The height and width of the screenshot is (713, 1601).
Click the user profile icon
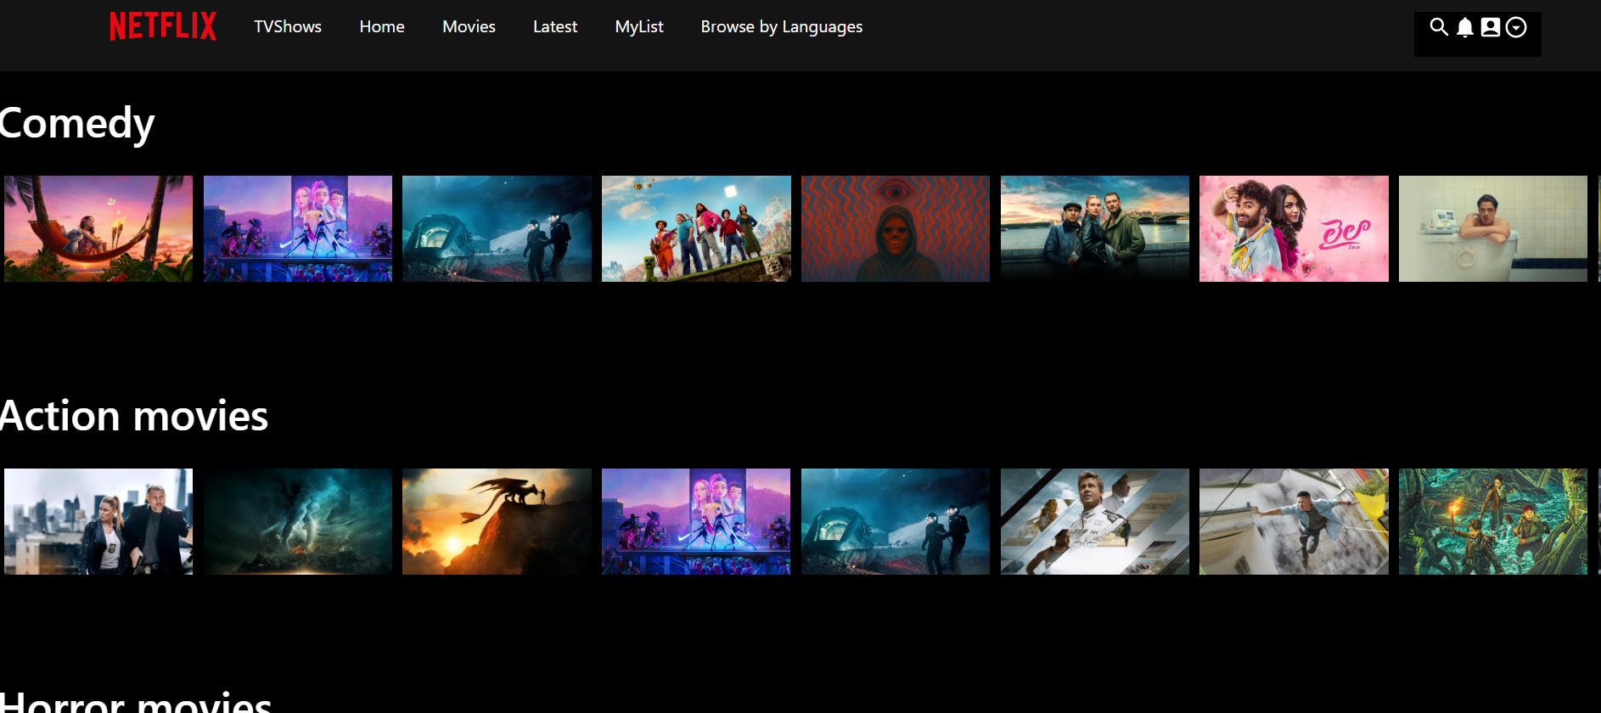pyautogui.click(x=1490, y=27)
